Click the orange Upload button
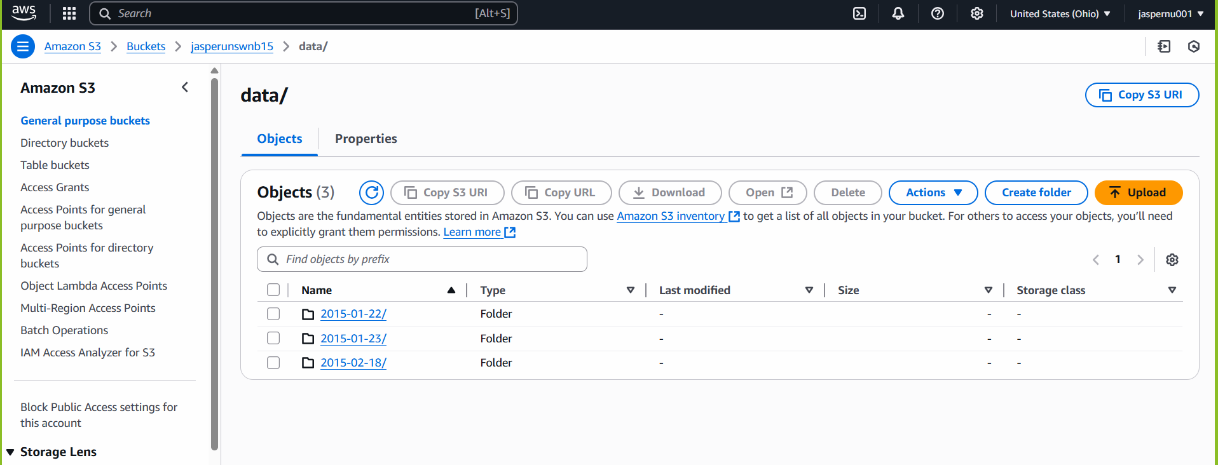Viewport: 1218px width, 465px height. click(1139, 192)
